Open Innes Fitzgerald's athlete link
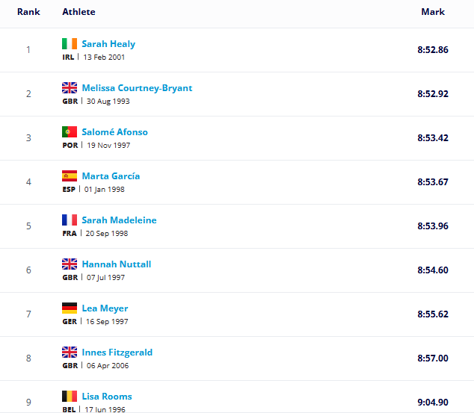The height and width of the screenshot is (413, 474). click(x=117, y=353)
